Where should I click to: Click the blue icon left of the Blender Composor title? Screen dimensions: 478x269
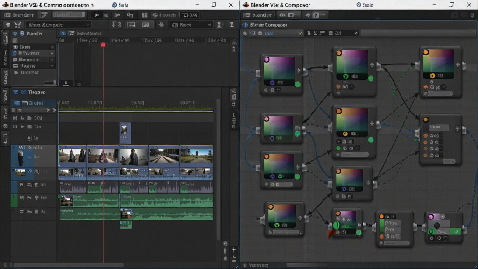pos(246,25)
